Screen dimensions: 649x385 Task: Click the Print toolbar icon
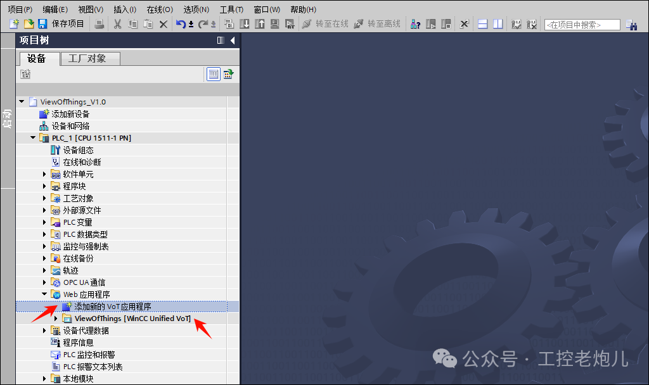click(99, 24)
